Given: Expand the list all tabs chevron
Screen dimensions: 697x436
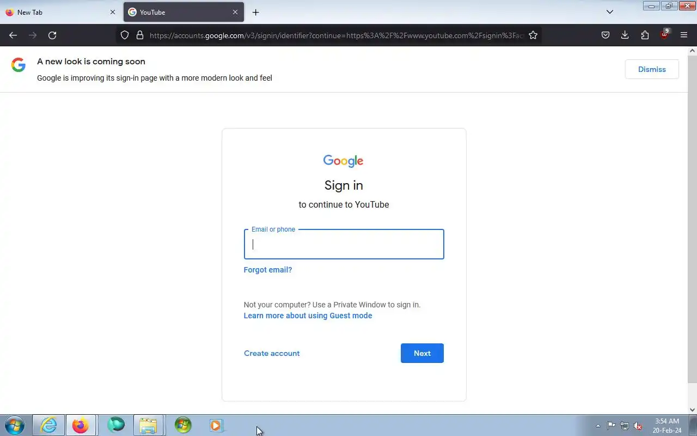Looking at the screenshot, I should pyautogui.click(x=610, y=12).
